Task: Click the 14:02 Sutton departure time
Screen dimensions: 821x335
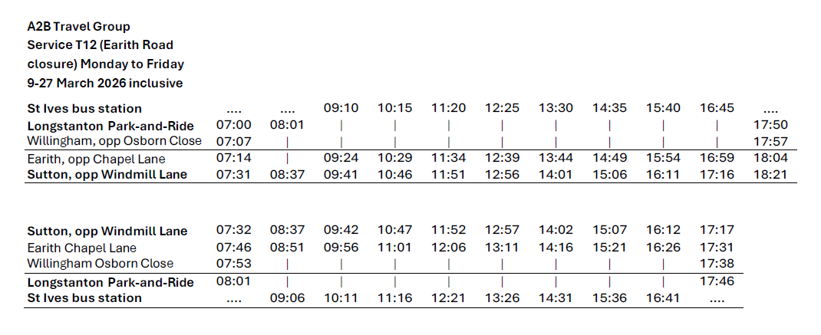Action: [556, 231]
